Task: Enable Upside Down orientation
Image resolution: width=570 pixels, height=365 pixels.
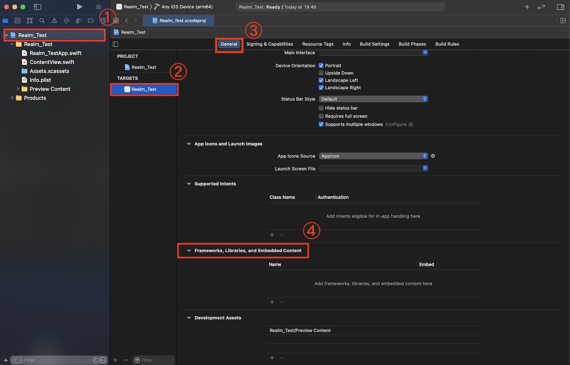Action: [321, 73]
